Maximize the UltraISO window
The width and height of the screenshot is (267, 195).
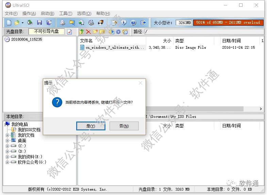(241, 5)
